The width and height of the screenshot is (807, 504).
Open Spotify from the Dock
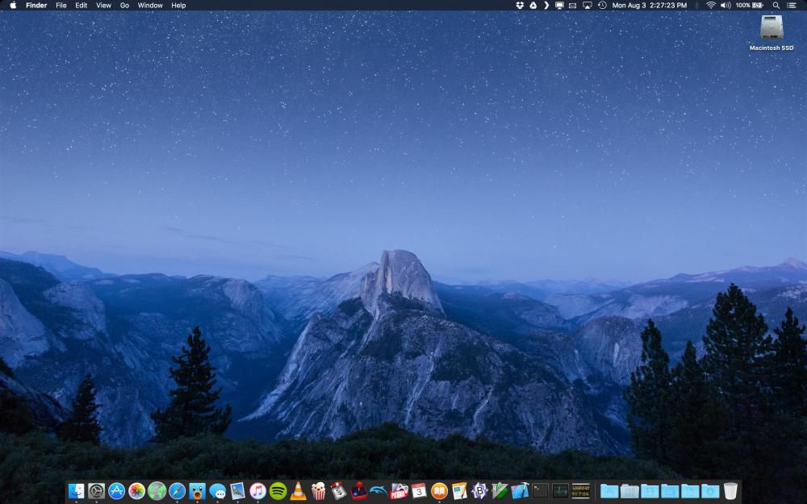[278, 491]
